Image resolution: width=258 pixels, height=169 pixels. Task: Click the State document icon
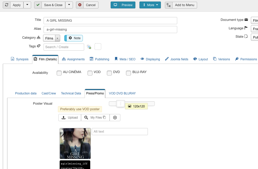coord(246,36)
